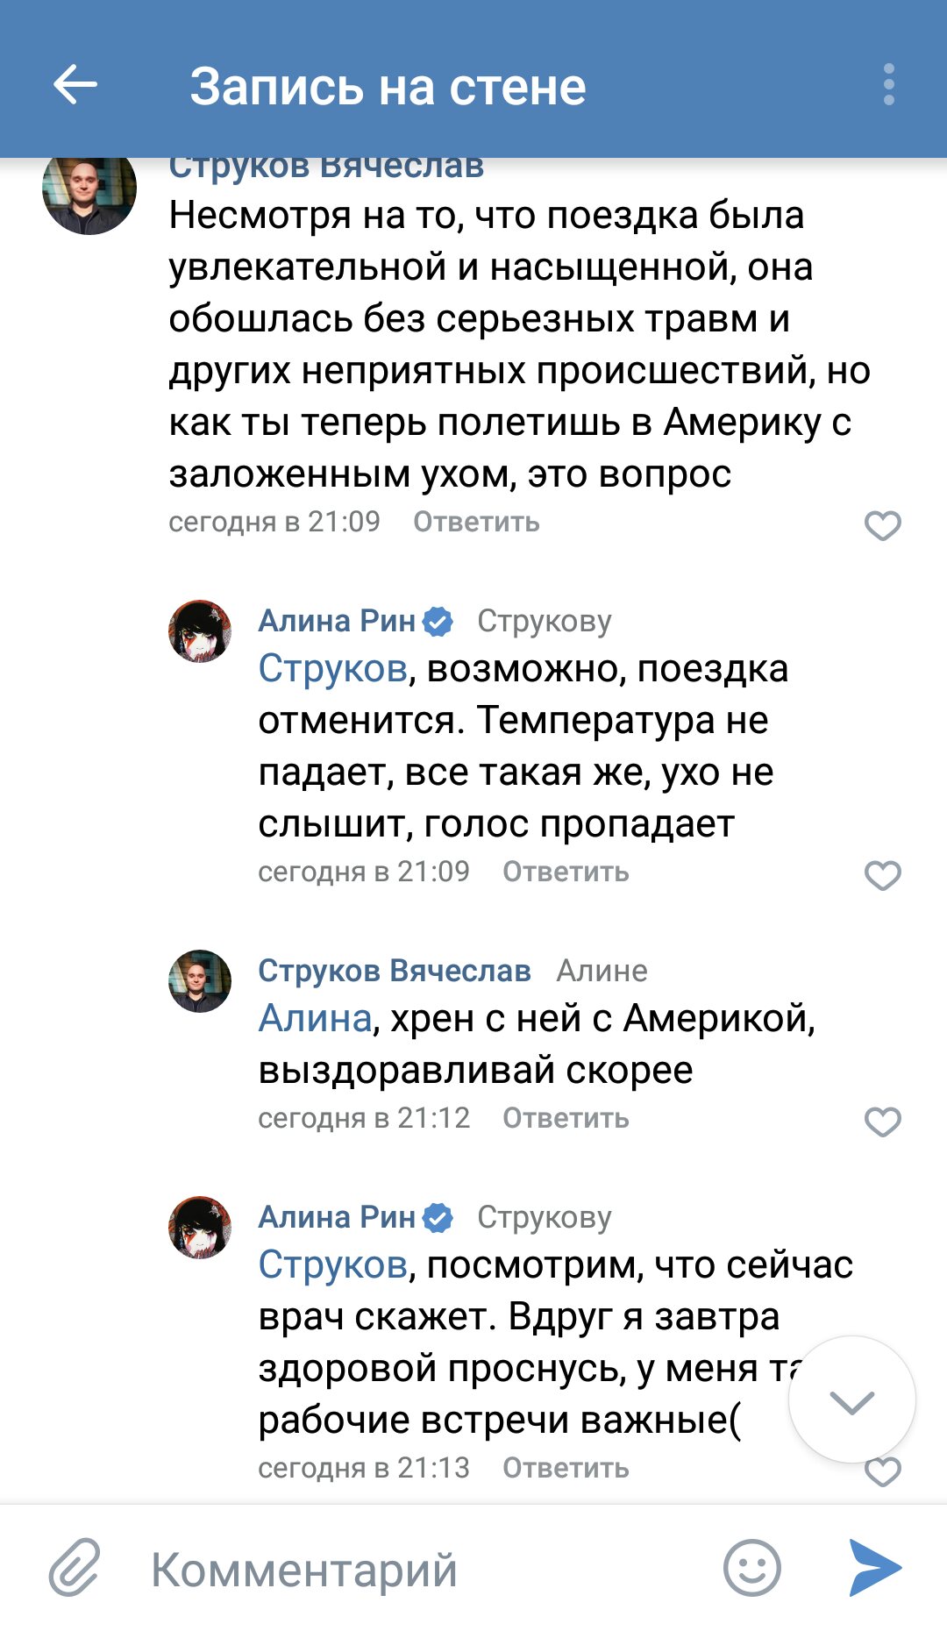This screenshot has height=1631, width=947.
Task: Open the three-dot overflow menu
Action: (888, 85)
